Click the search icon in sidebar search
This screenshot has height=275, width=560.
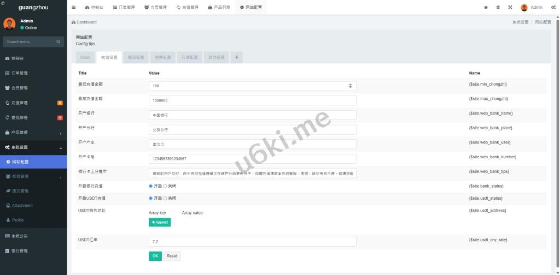[x=59, y=41]
